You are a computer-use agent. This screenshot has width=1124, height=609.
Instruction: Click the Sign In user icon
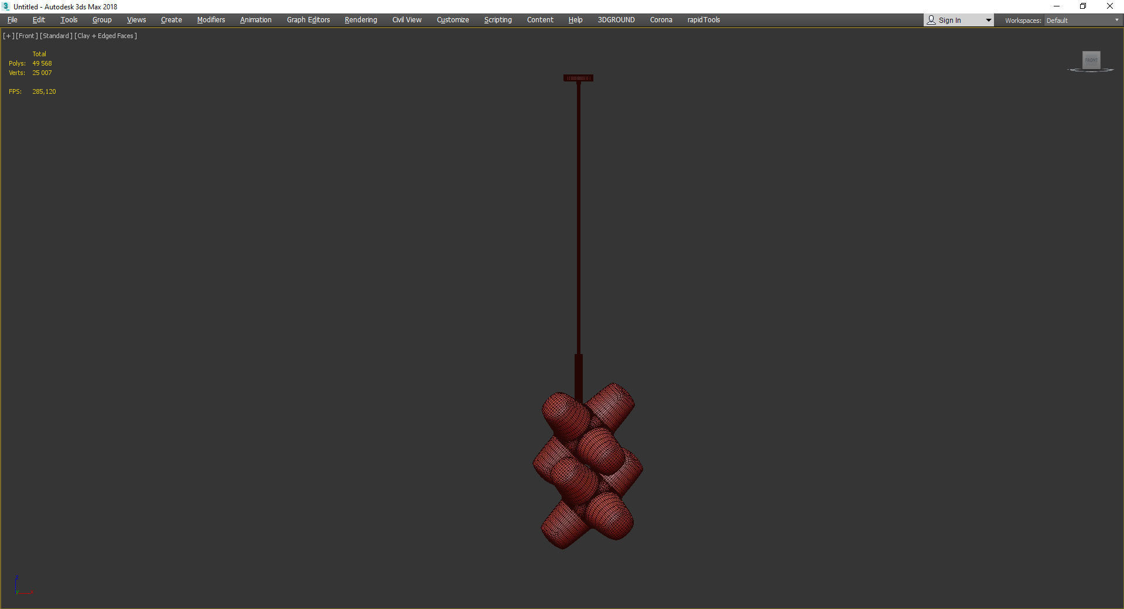[931, 20]
